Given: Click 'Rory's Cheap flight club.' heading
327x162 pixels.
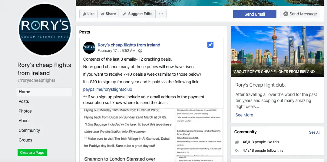Looking at the screenshot, I should (260, 85).
